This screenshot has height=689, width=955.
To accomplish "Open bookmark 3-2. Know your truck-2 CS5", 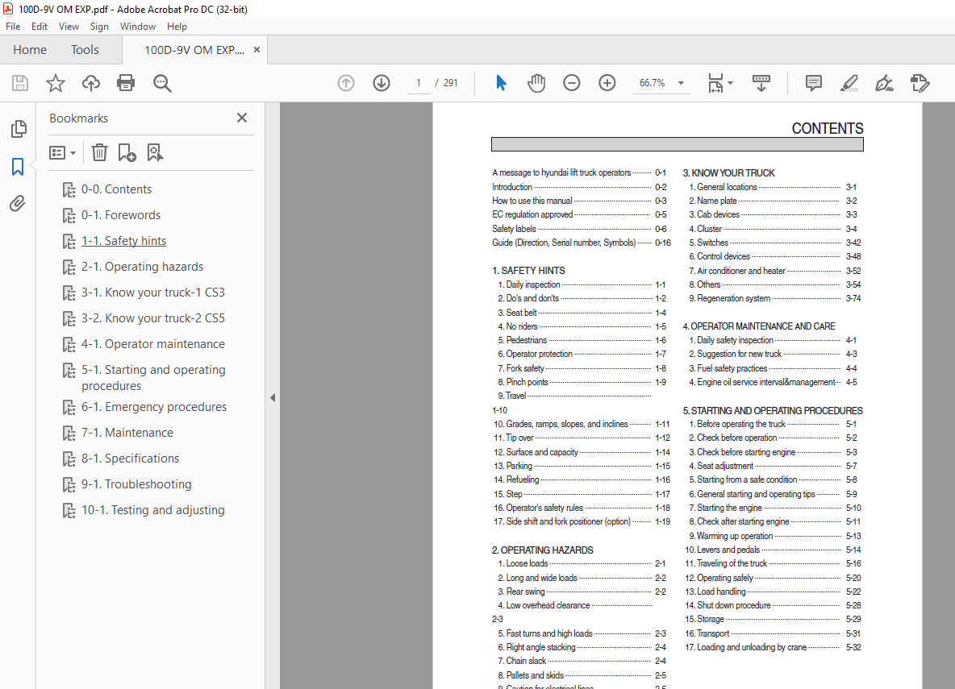I will pyautogui.click(x=153, y=318).
